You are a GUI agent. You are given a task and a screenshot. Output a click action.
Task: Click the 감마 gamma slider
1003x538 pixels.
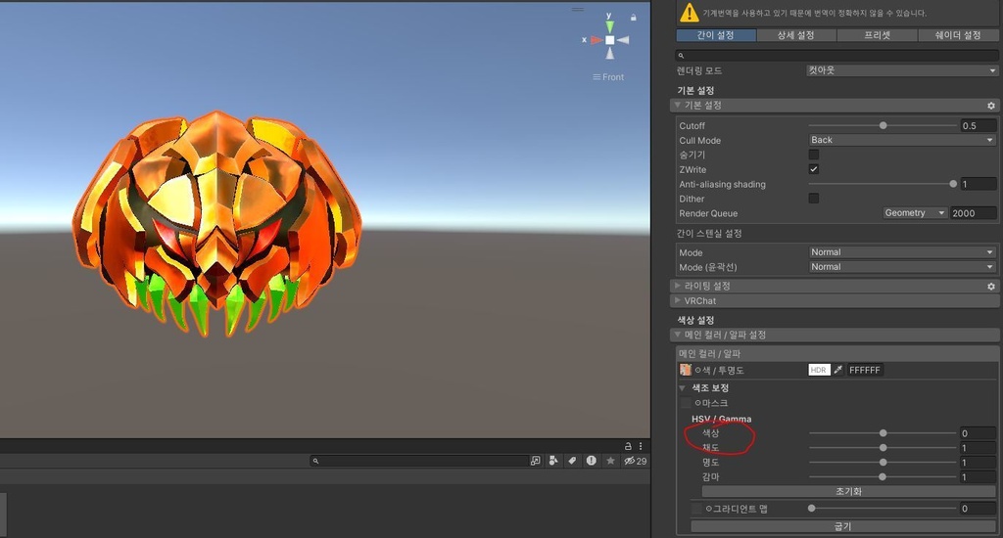883,477
